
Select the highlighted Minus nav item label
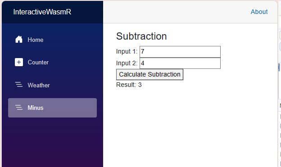[36, 108]
